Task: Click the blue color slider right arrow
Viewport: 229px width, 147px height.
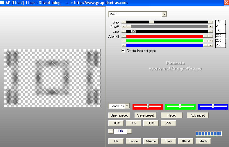Action: 210,46
